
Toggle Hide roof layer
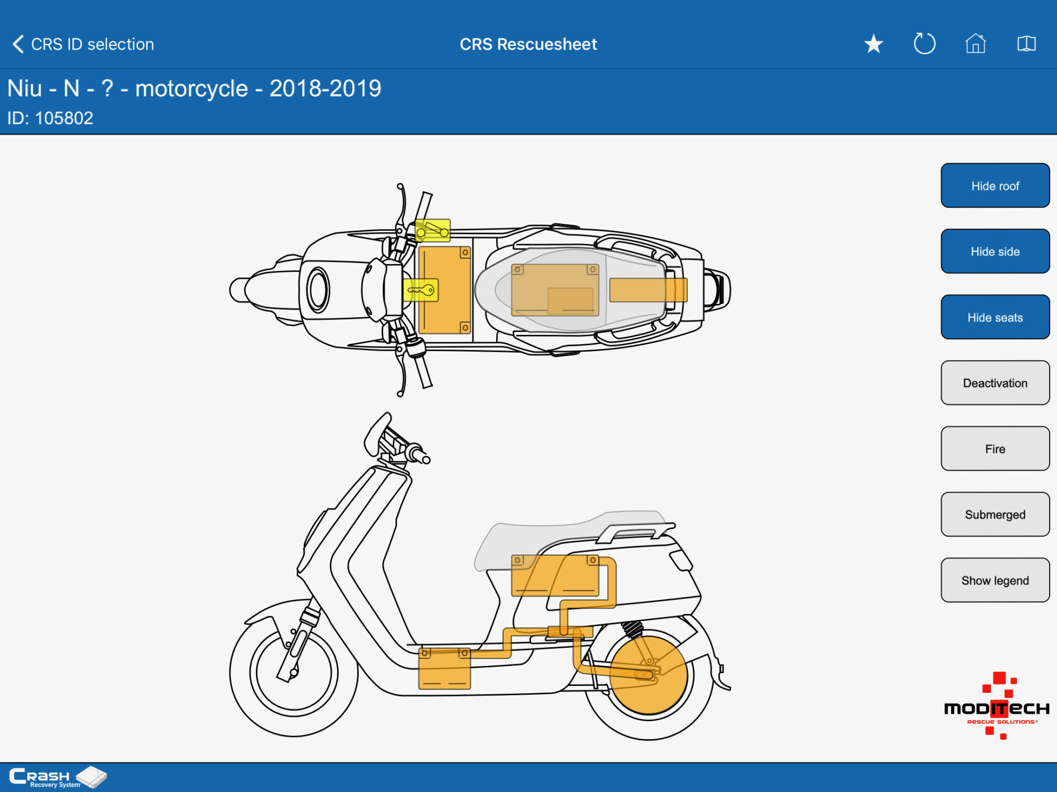point(995,186)
